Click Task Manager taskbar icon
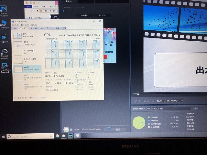The width and height of the screenshot is (207, 155). [x=77, y=136]
